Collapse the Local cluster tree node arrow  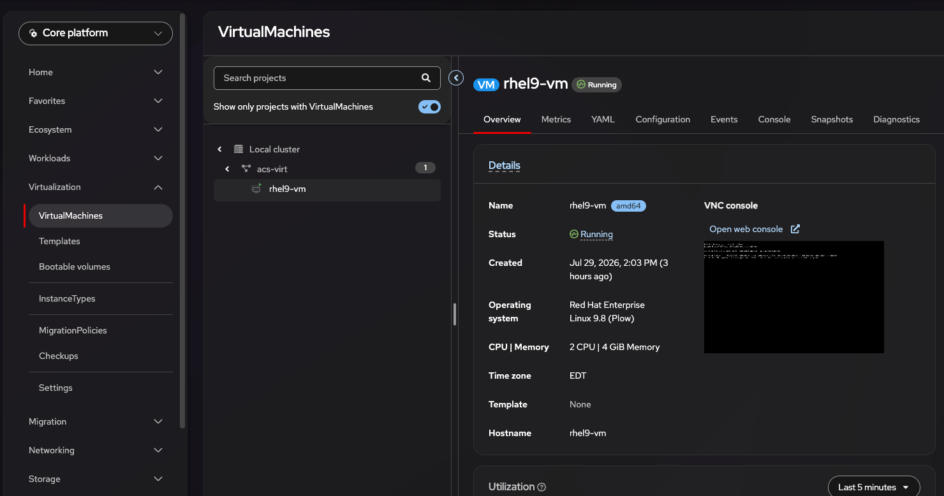coord(219,149)
